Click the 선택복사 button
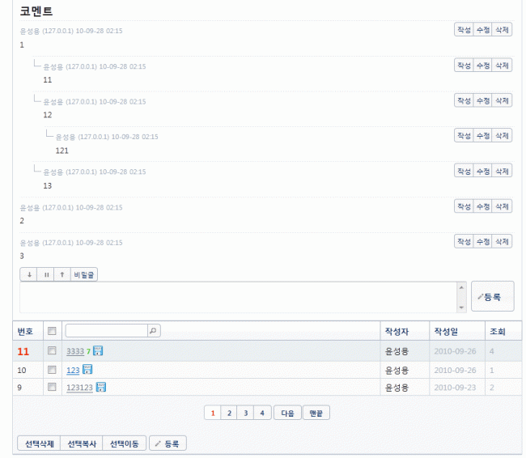This screenshot has width=526, height=458. [82, 443]
